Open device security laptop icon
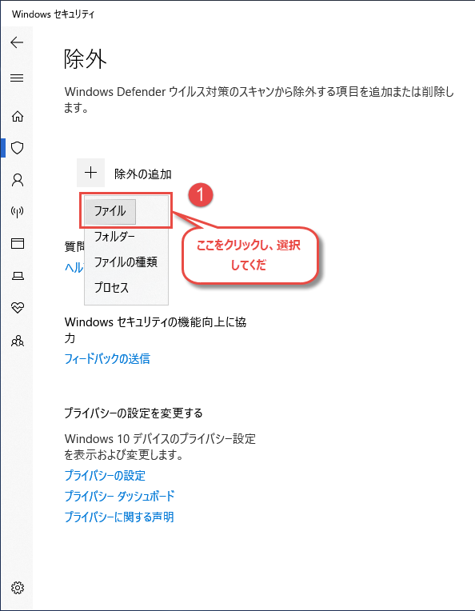 18,276
